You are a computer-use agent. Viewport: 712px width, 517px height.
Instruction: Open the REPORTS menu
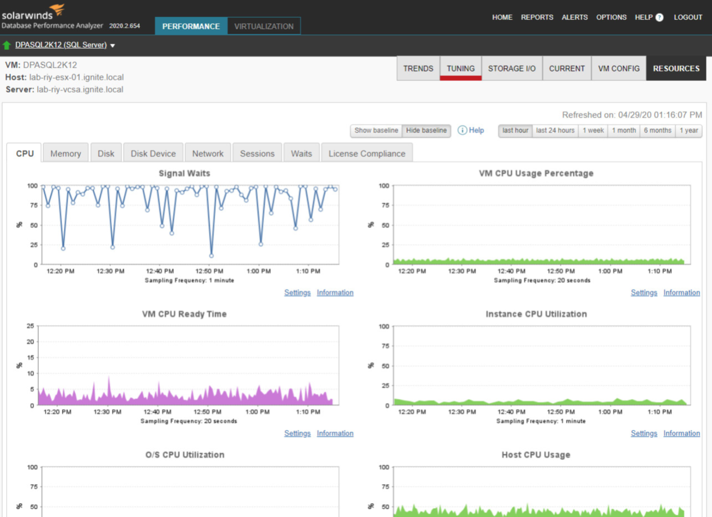tap(537, 17)
